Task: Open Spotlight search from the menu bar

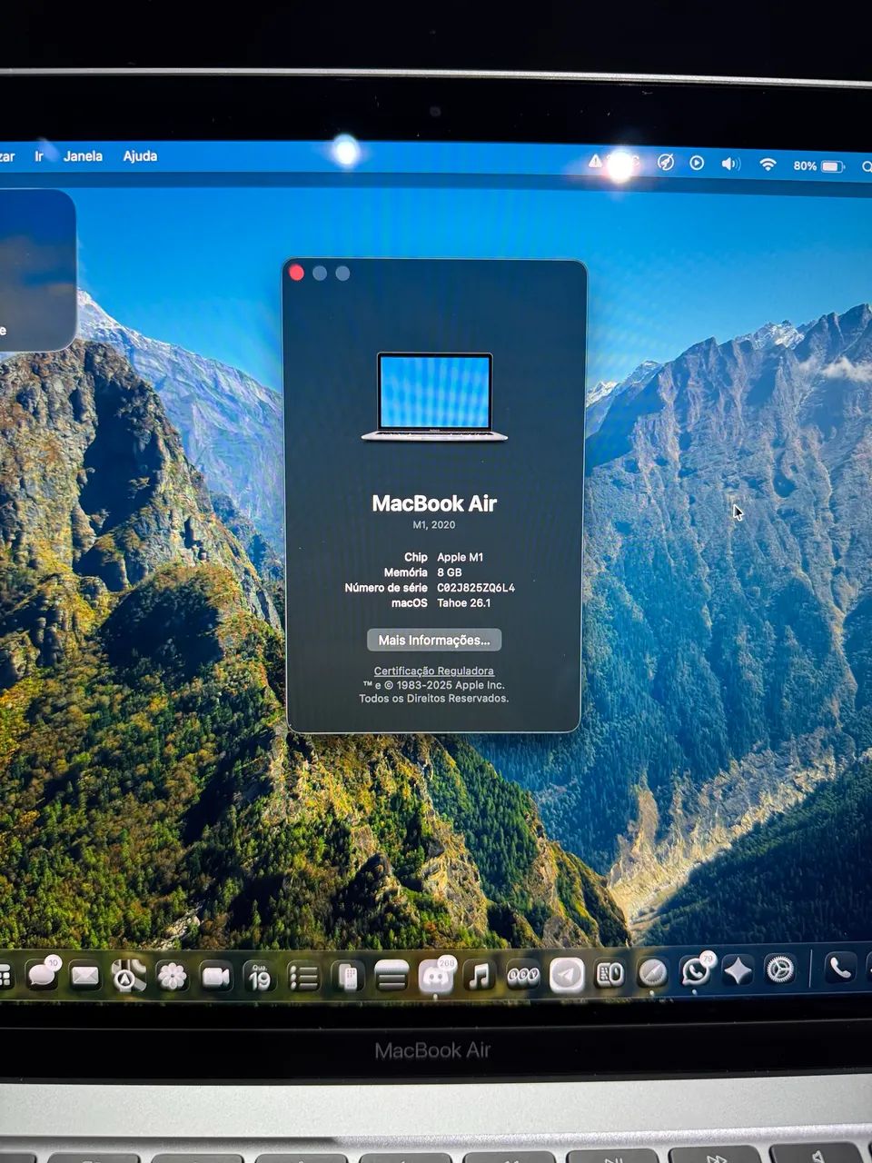Action: tap(866, 165)
